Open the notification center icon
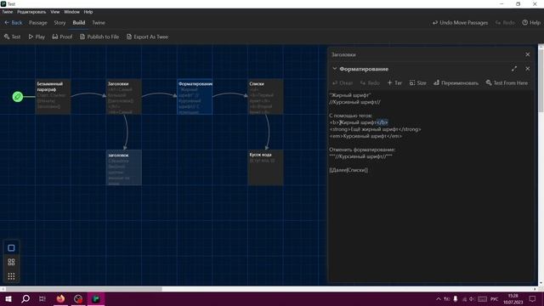The height and width of the screenshot is (306, 544). (x=532, y=298)
